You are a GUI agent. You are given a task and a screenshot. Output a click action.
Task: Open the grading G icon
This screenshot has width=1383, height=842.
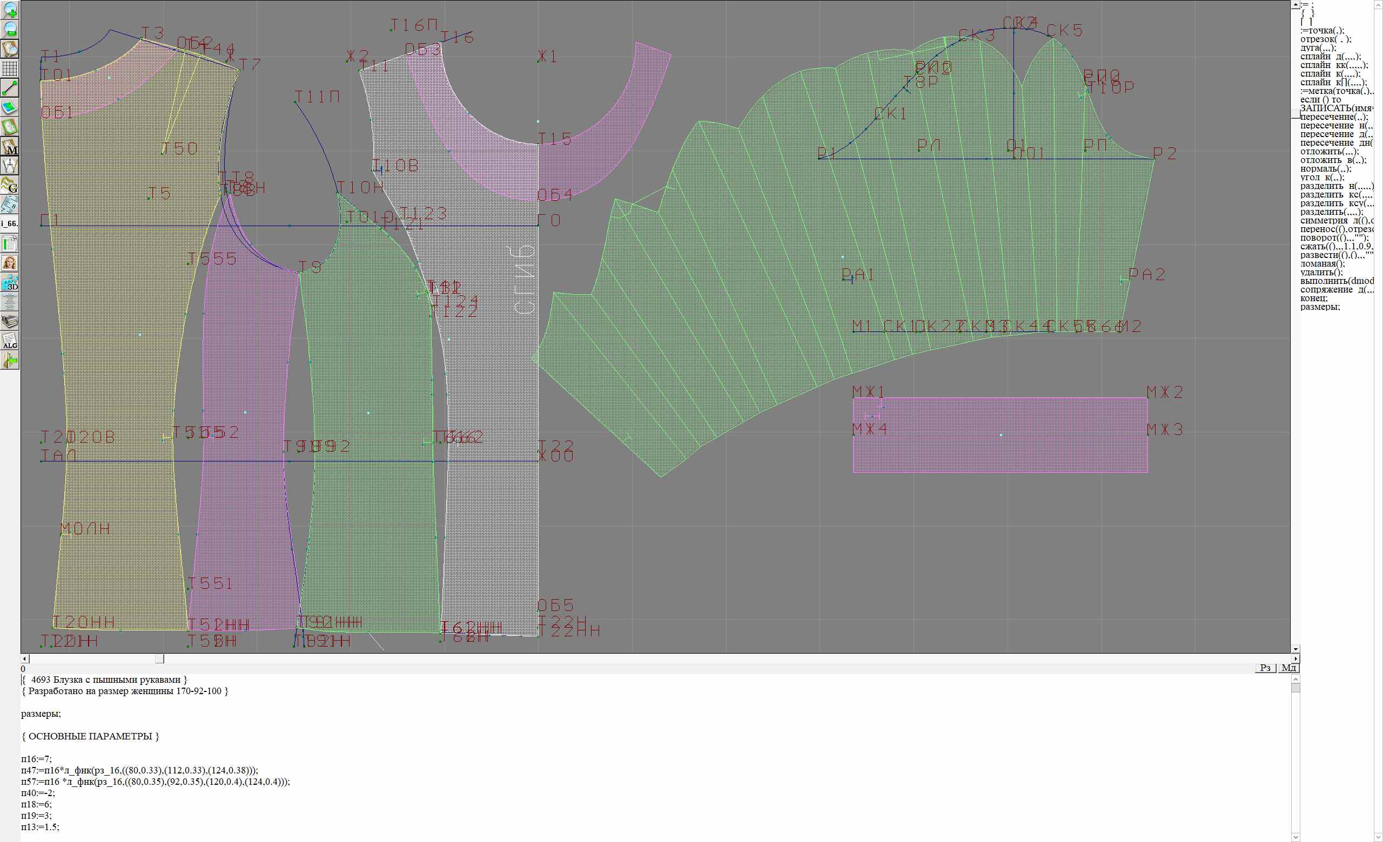(x=10, y=185)
